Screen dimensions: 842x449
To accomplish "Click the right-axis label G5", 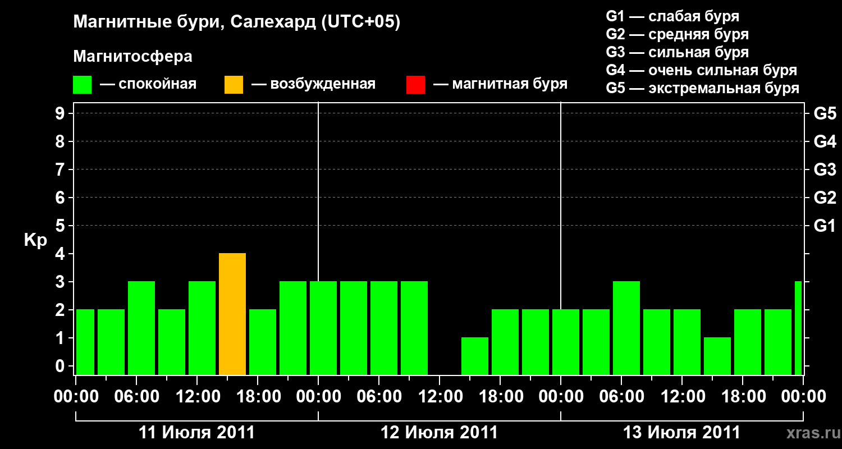I will pos(825,113).
